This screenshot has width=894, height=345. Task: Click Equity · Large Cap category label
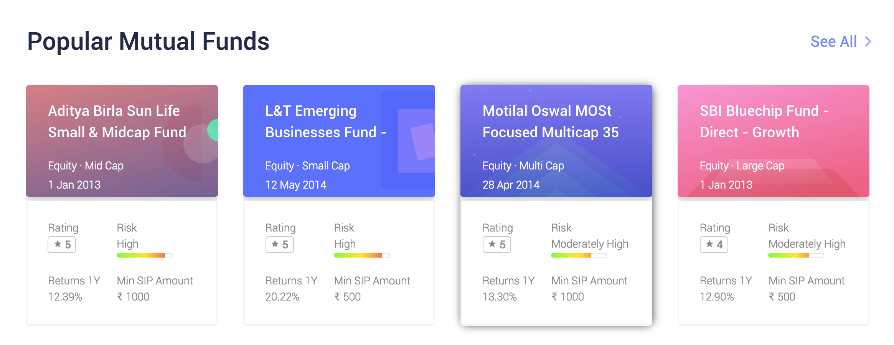pos(742,166)
